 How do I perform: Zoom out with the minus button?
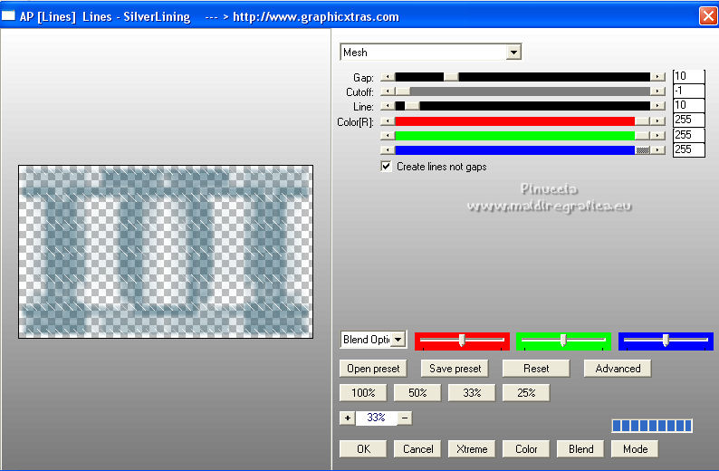point(405,418)
